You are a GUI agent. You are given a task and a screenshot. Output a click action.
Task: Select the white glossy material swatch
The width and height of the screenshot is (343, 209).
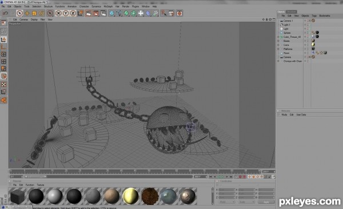55,196
